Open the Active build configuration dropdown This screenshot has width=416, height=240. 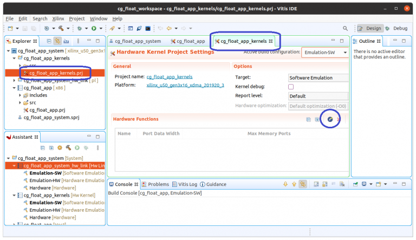click(324, 53)
